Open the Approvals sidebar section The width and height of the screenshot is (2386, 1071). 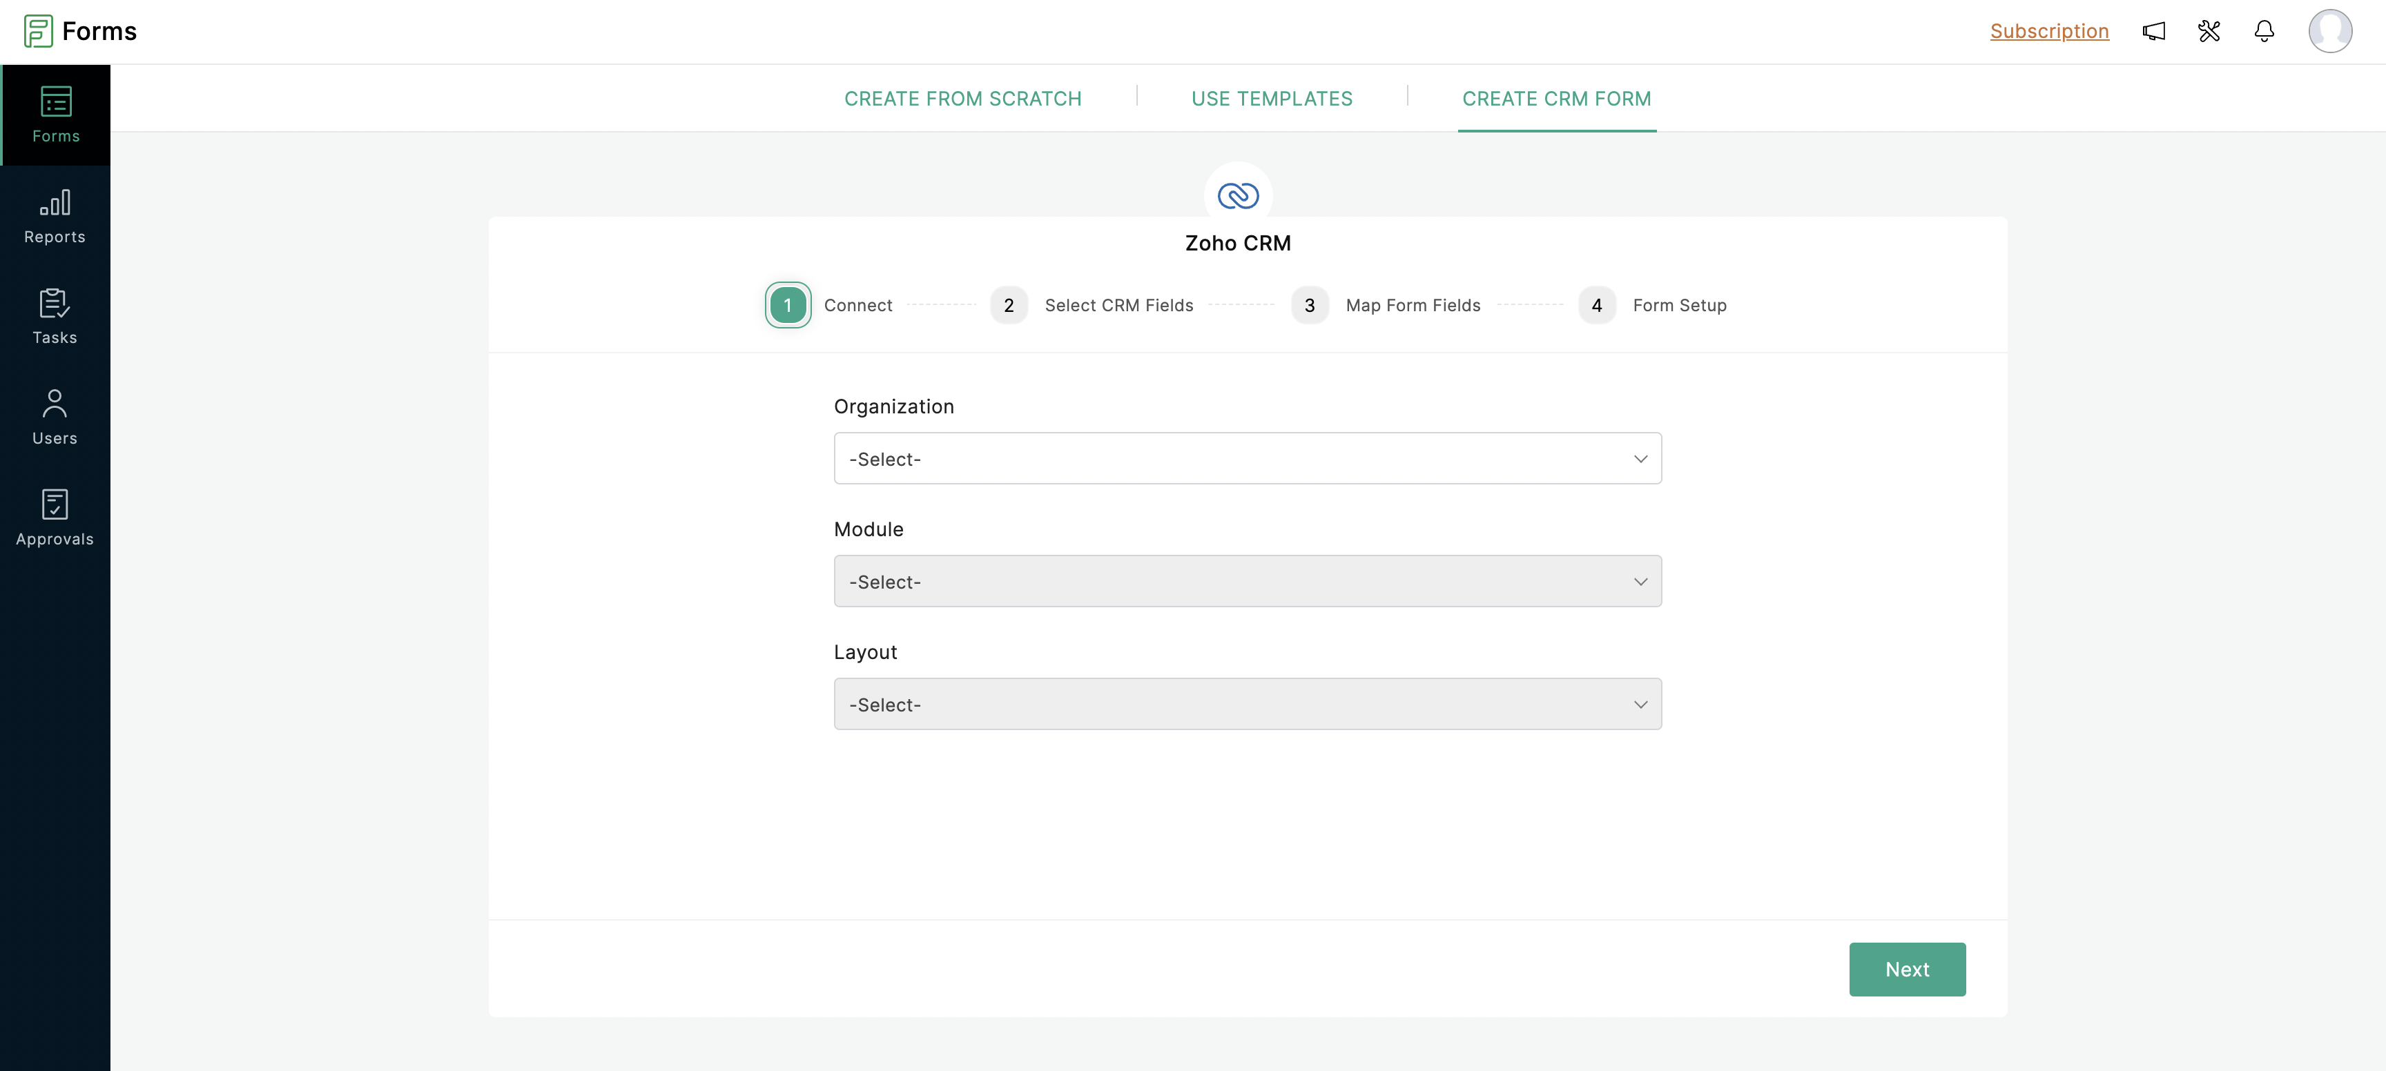point(55,518)
